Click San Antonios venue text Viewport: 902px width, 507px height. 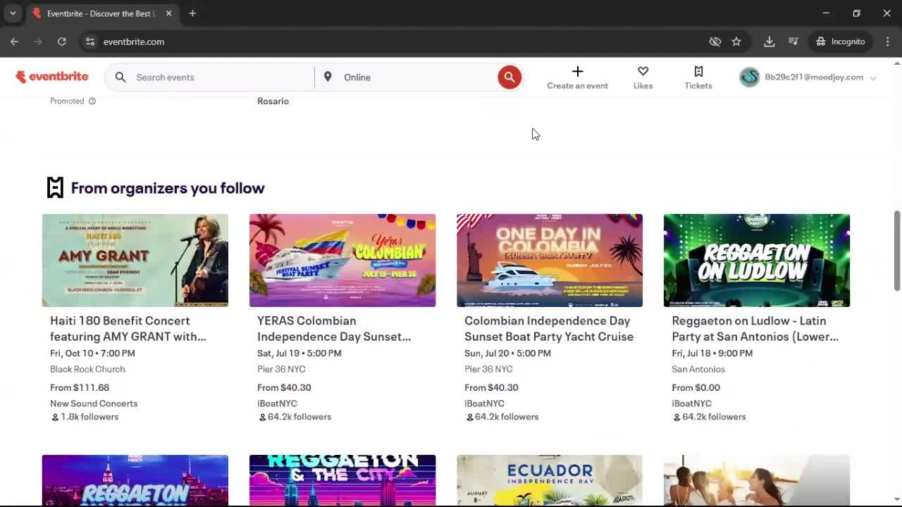tap(698, 369)
